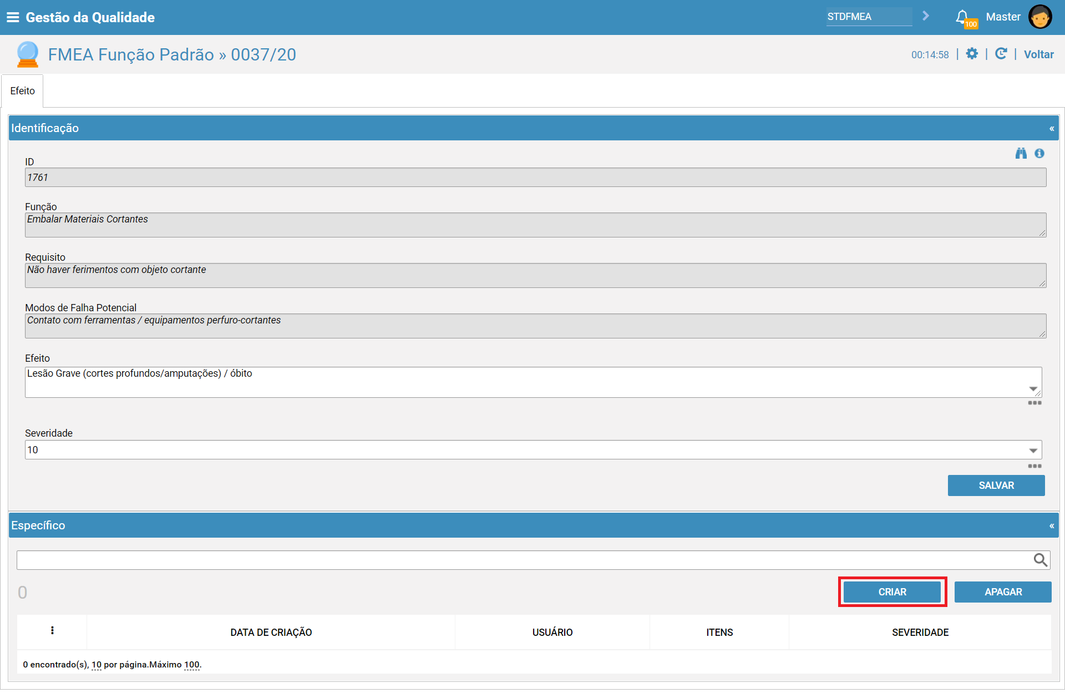Open the three-dot column menu in table
The height and width of the screenshot is (693, 1065).
tap(52, 630)
